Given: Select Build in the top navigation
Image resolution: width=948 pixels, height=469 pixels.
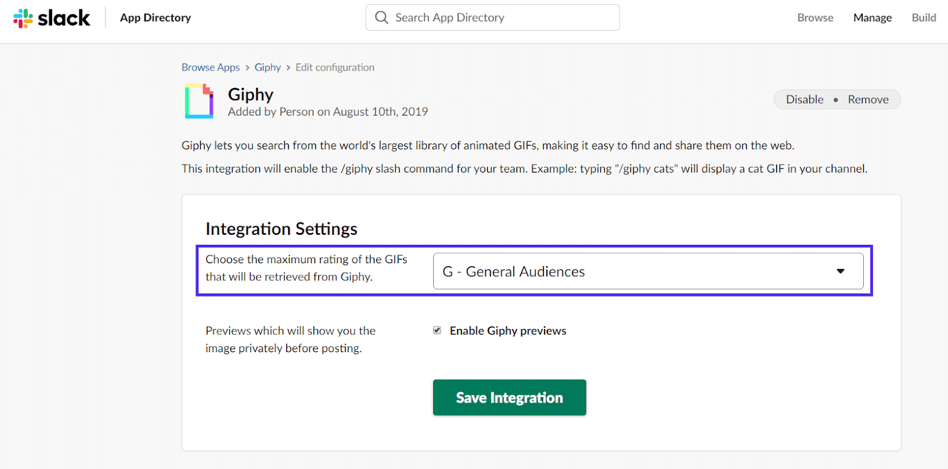Looking at the screenshot, I should coord(923,18).
